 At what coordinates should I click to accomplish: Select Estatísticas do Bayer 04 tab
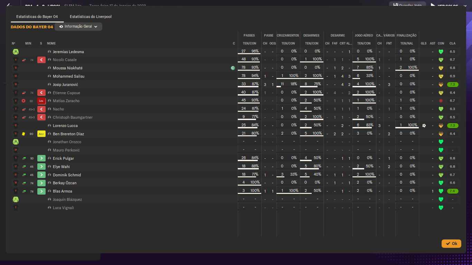tap(37, 17)
